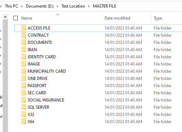Click the SOCIAL INSURANCE folder icon

24,100
